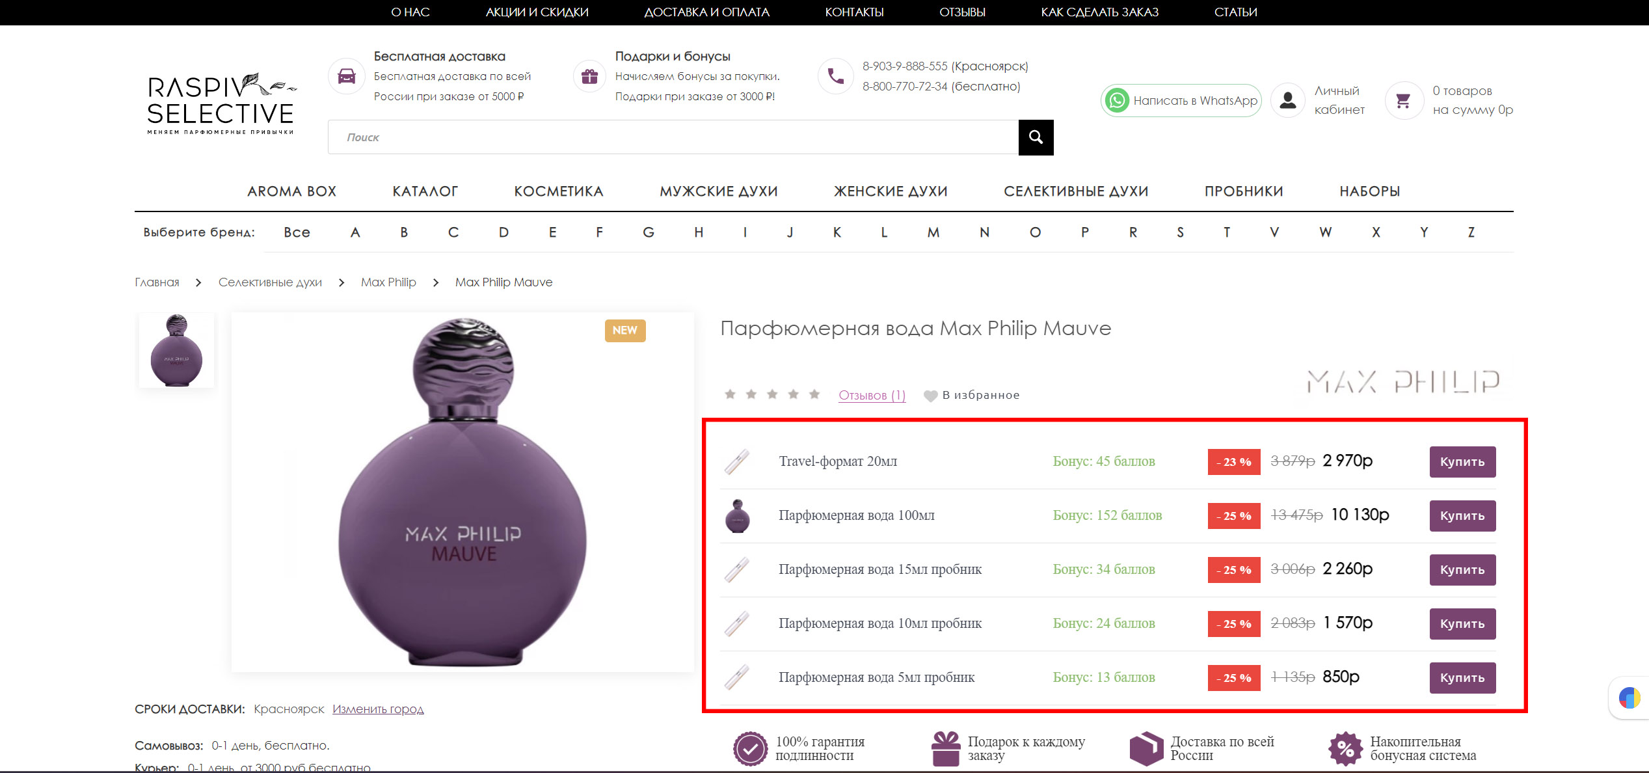Click the vial icon for 15мл пробник
This screenshot has height=773, width=1649.
[x=737, y=570]
